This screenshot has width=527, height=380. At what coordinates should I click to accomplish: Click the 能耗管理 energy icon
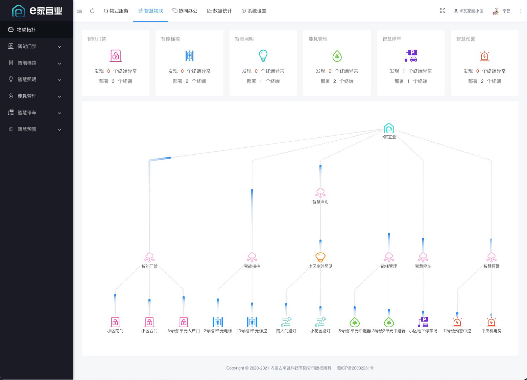click(337, 55)
